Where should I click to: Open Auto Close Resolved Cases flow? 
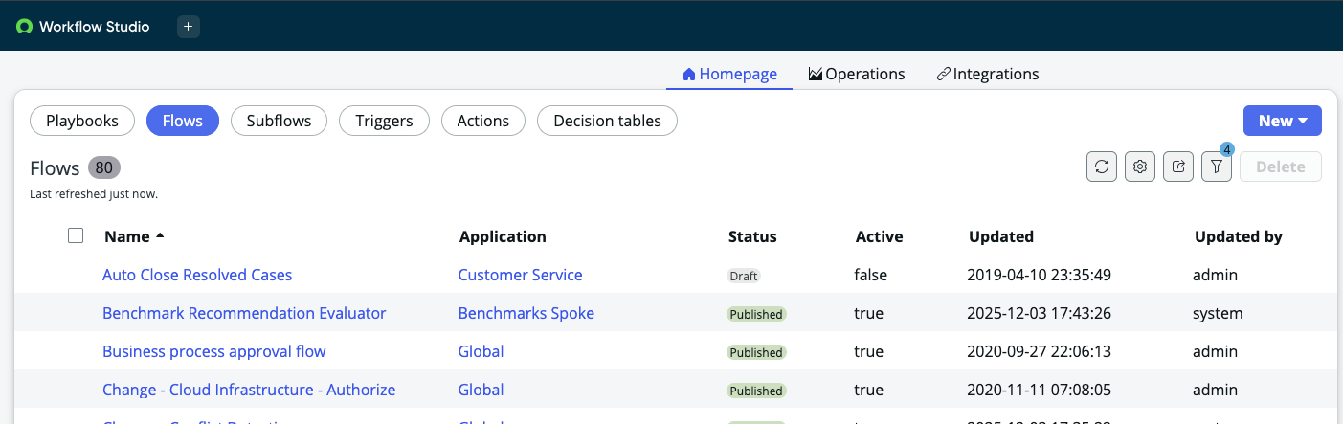[197, 275]
